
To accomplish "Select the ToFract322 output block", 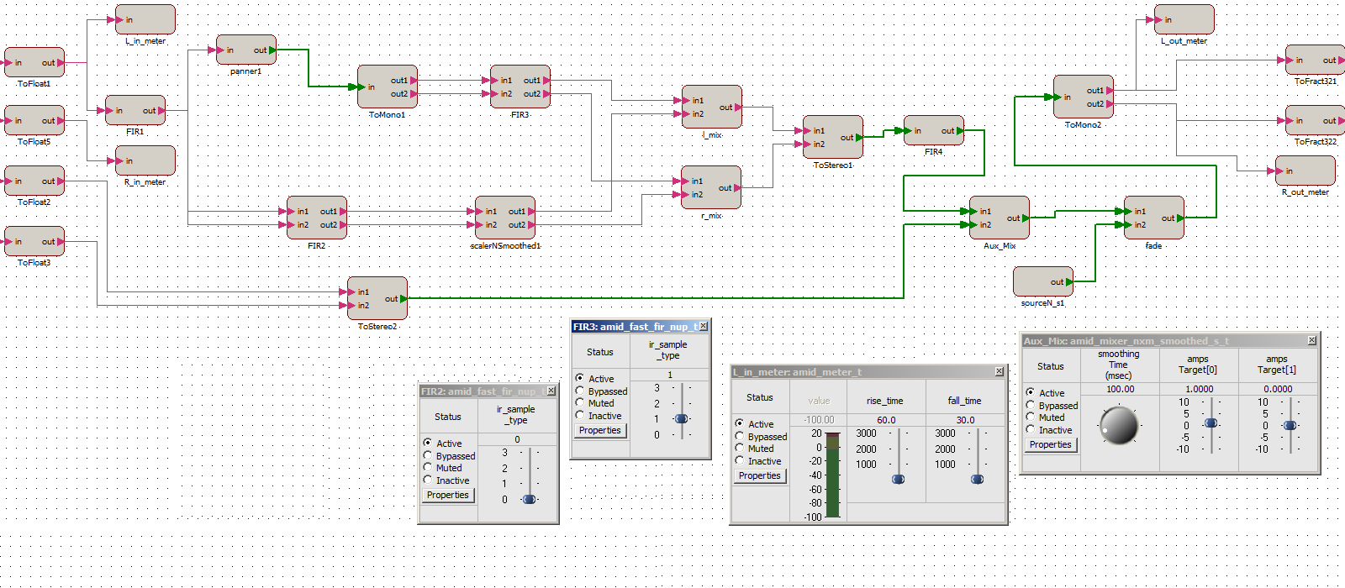I will point(1316,121).
